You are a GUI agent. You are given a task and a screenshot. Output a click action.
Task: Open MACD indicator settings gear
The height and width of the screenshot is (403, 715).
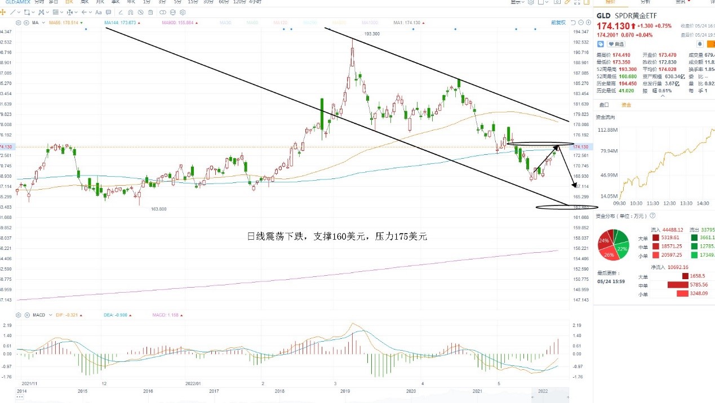[18, 315]
